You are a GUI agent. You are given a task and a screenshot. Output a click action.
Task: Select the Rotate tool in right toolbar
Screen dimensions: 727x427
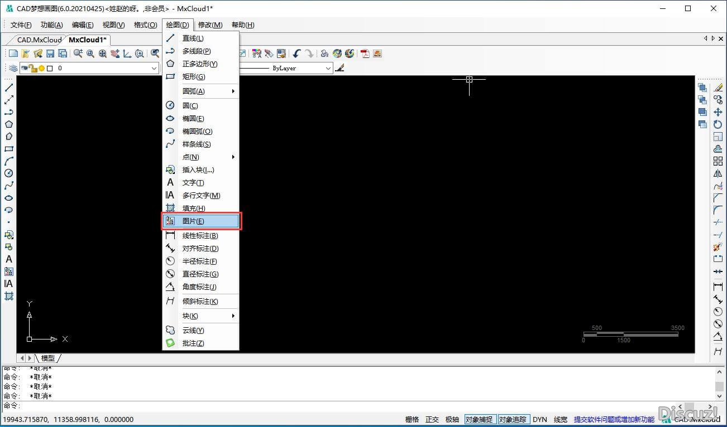[718, 124]
